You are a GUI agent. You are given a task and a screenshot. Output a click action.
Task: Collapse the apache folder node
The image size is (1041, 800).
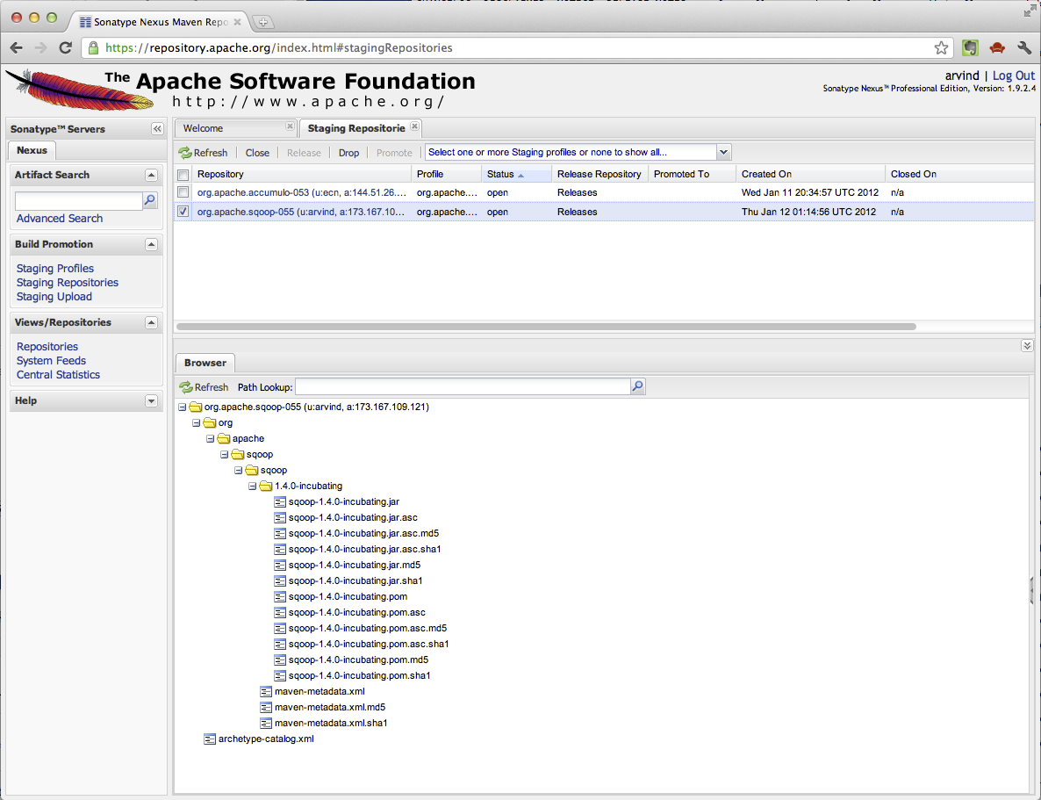point(210,439)
